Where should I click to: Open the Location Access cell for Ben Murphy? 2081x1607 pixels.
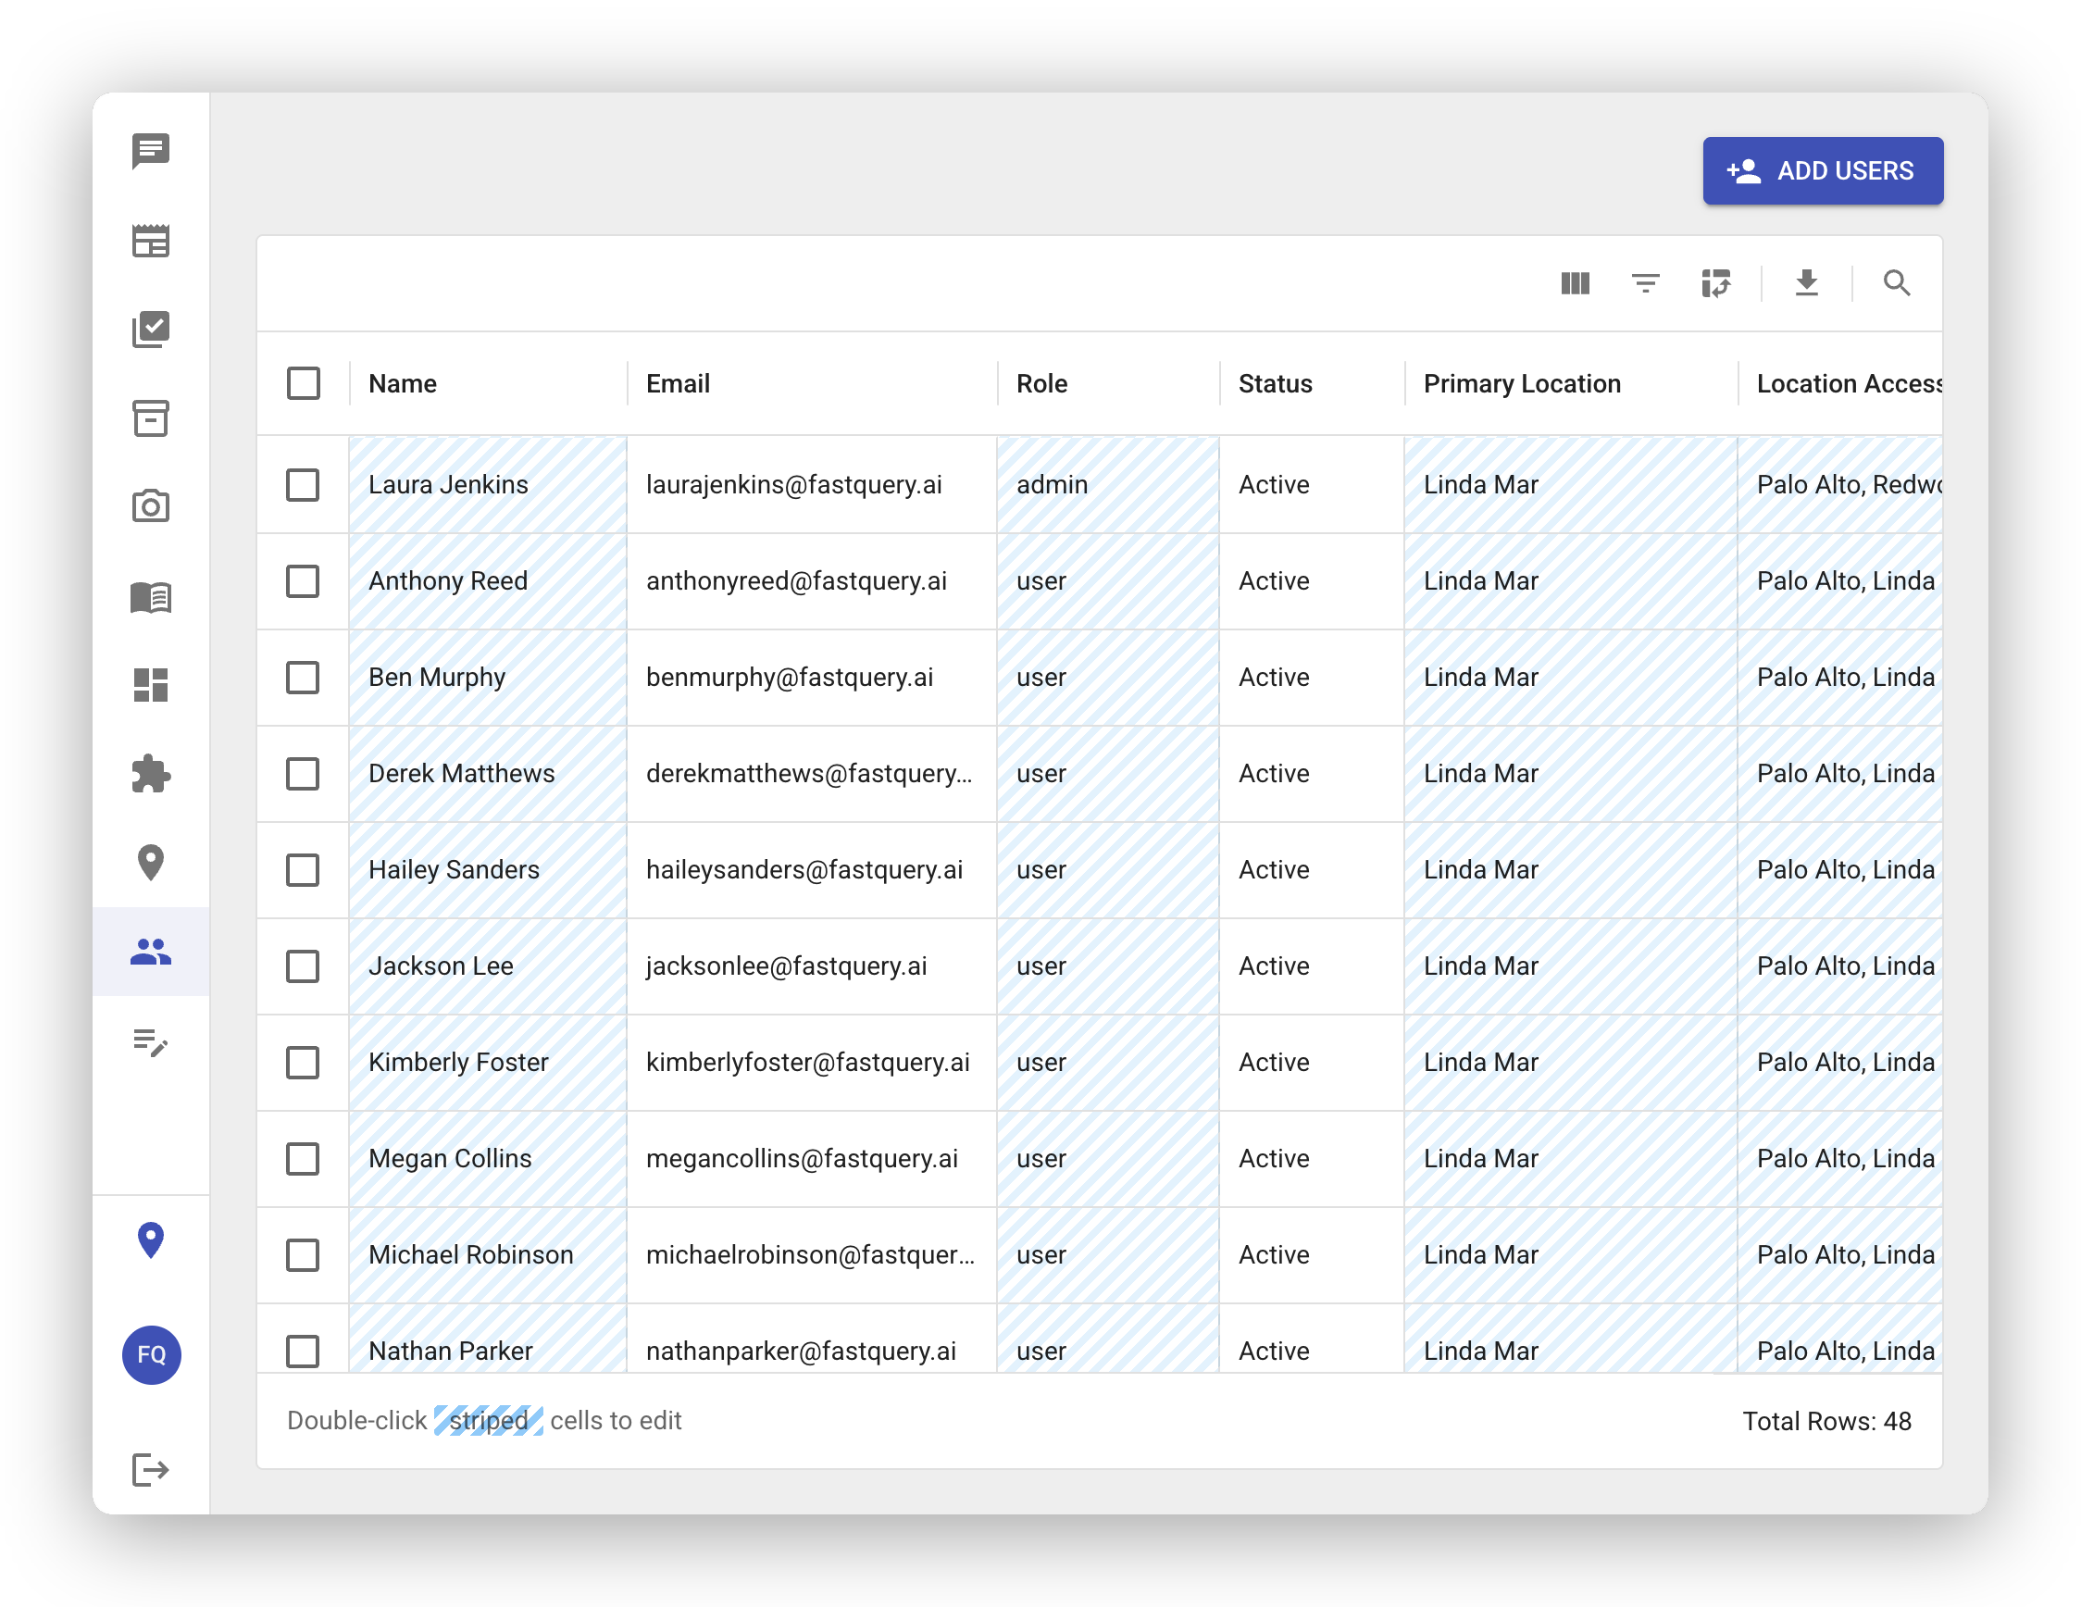1839,678
